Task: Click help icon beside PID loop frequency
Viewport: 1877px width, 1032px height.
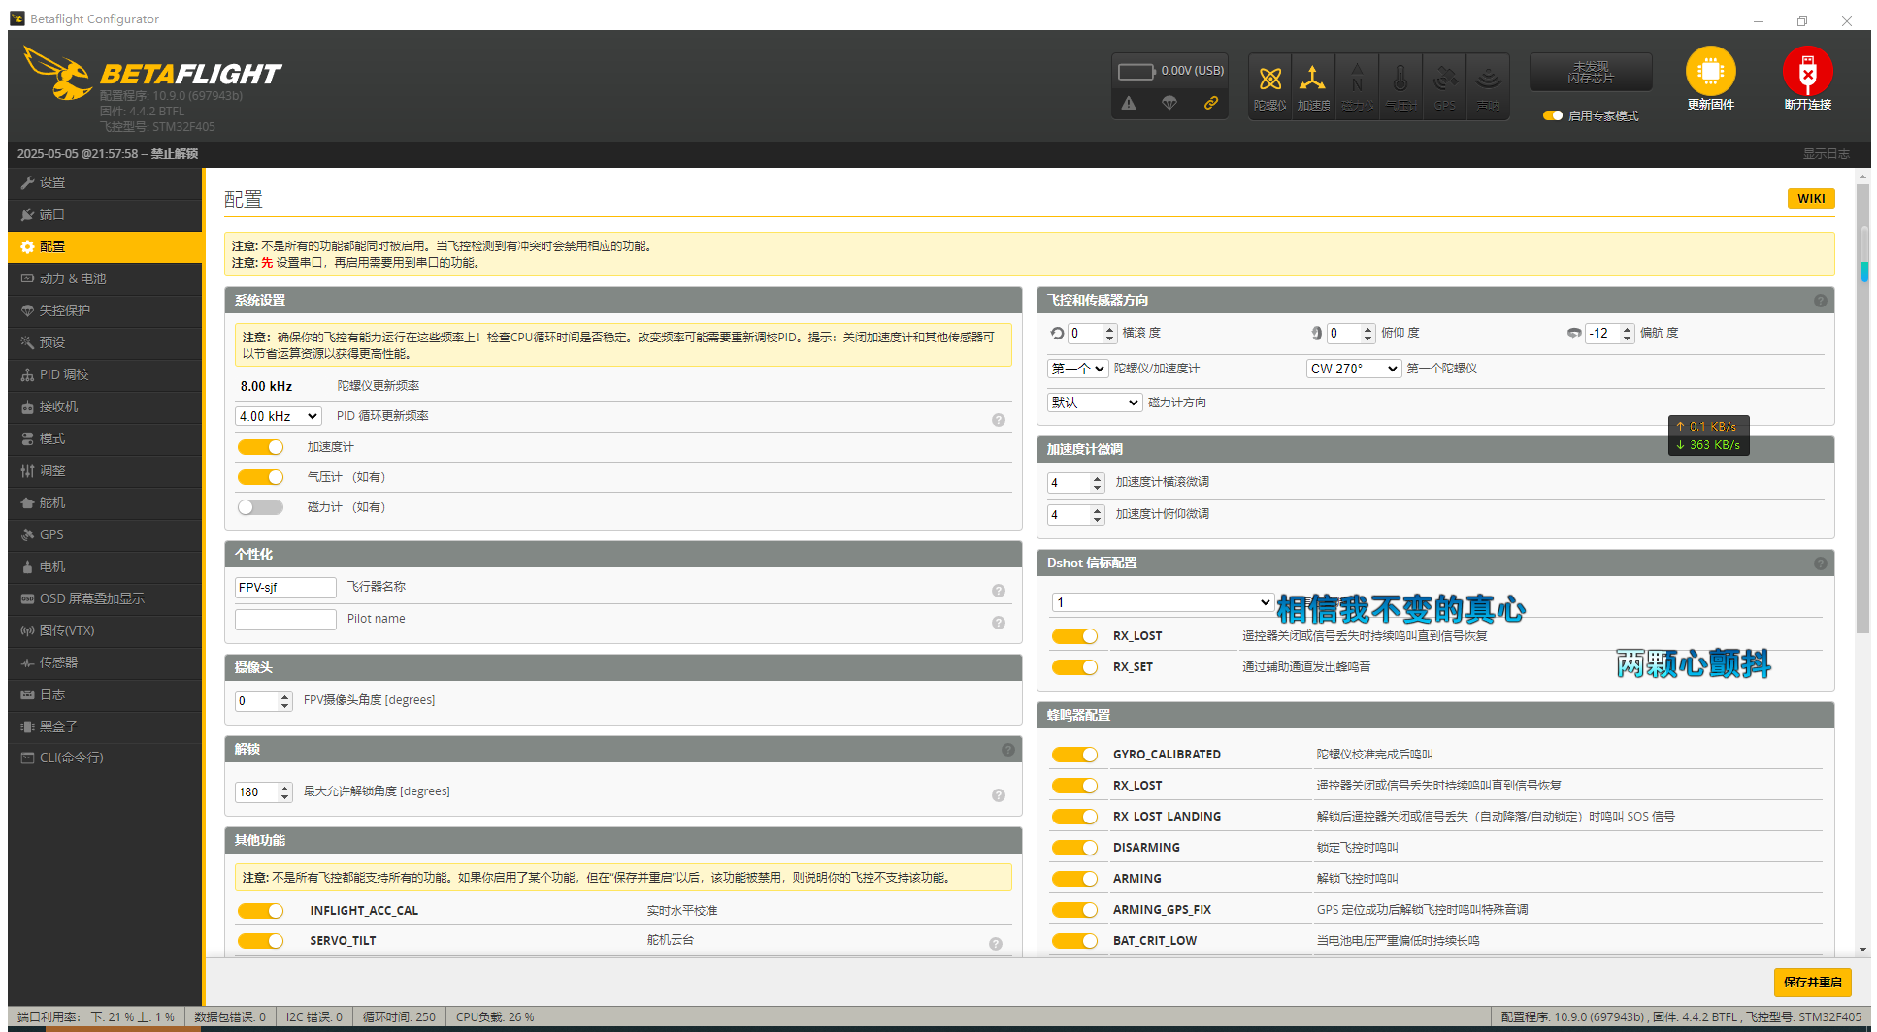Action: coord(998,420)
